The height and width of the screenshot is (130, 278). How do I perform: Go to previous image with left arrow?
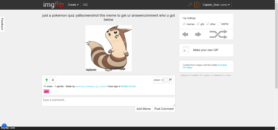tap(185, 34)
